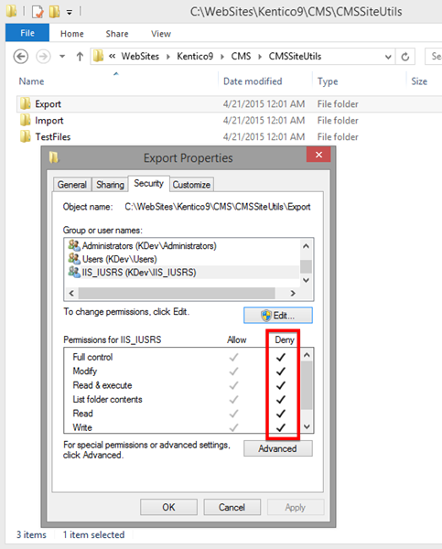Select the TestFiles folder row

click(x=229, y=137)
